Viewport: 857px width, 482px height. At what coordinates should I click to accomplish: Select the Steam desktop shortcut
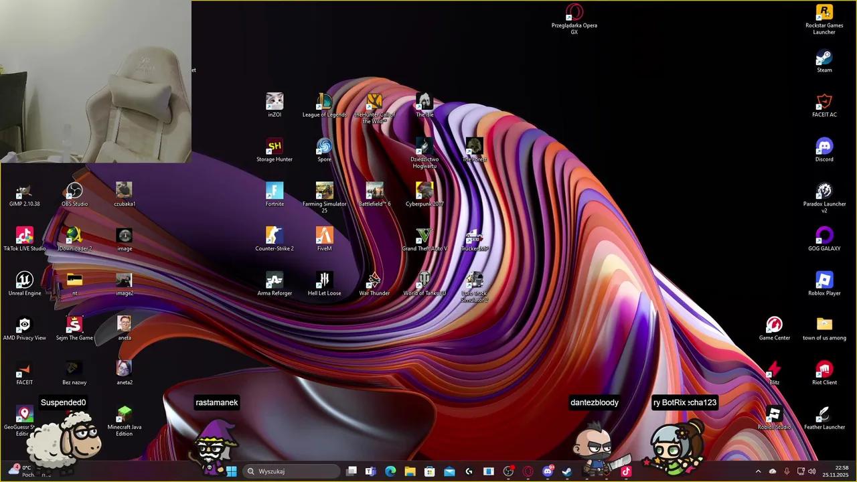pos(824,61)
